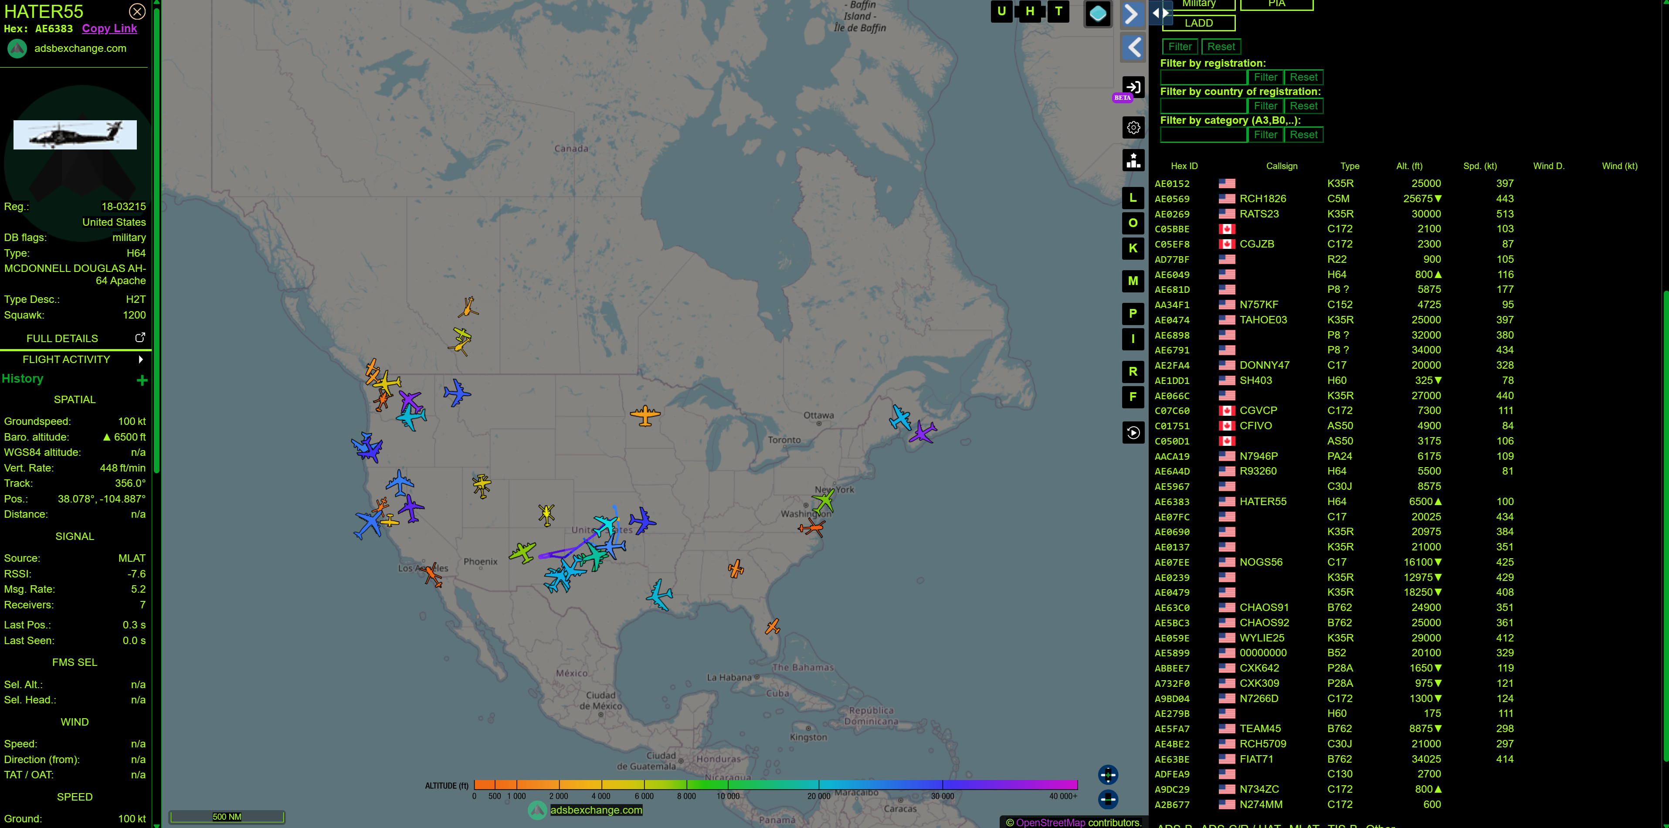The image size is (1669, 828).
Task: Zoom out with the map minus button
Action: click(1108, 799)
